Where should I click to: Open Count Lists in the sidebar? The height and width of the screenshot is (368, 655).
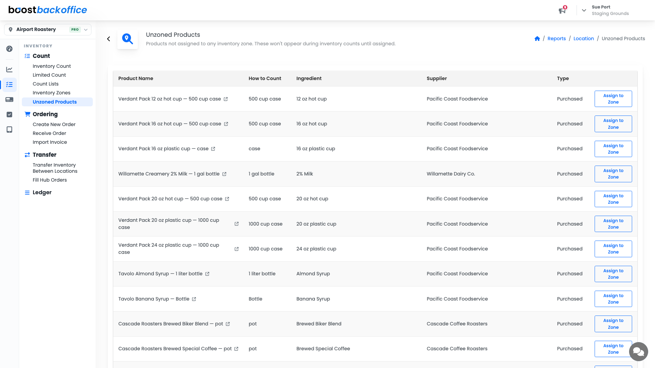coord(45,84)
